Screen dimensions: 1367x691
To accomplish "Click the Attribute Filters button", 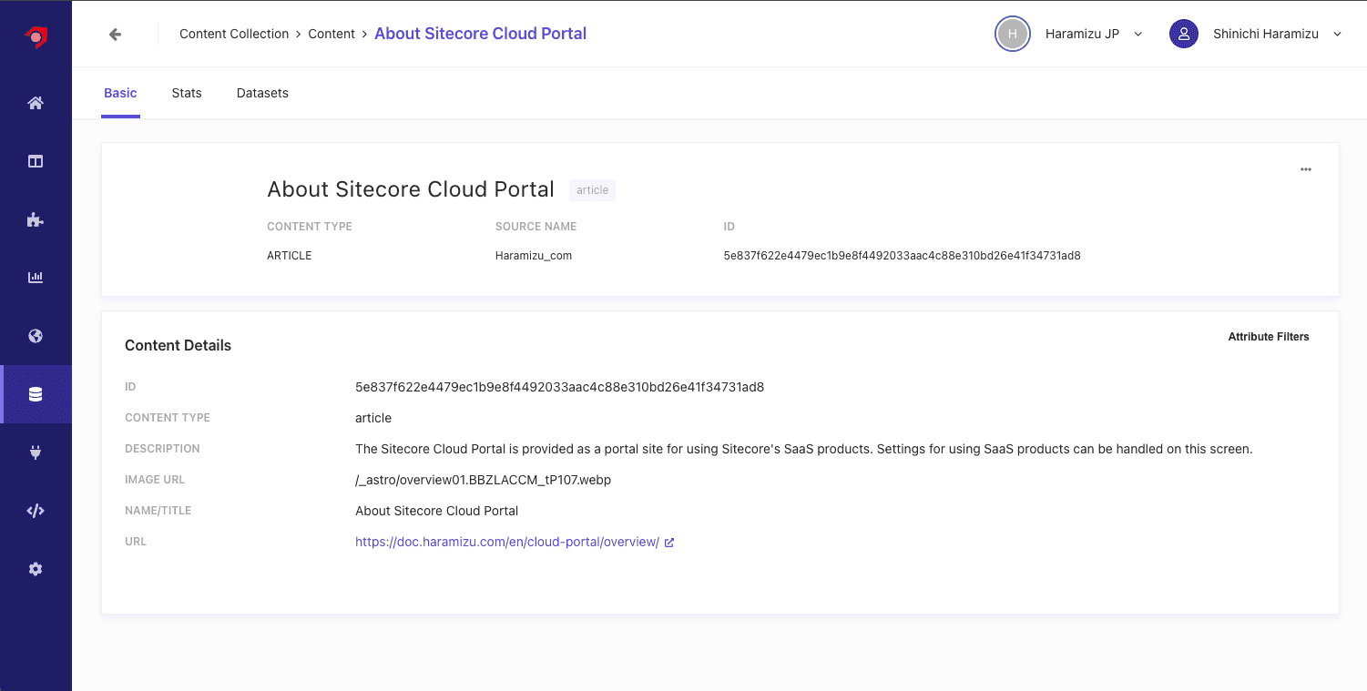I will click(1268, 337).
